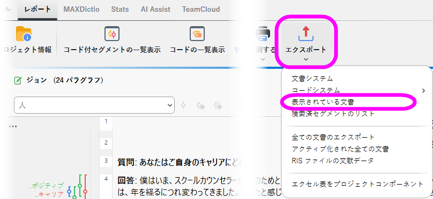Choose 表示されている文書 menu entry
Image resolution: width=433 pixels, height=199 pixels.
(323, 102)
